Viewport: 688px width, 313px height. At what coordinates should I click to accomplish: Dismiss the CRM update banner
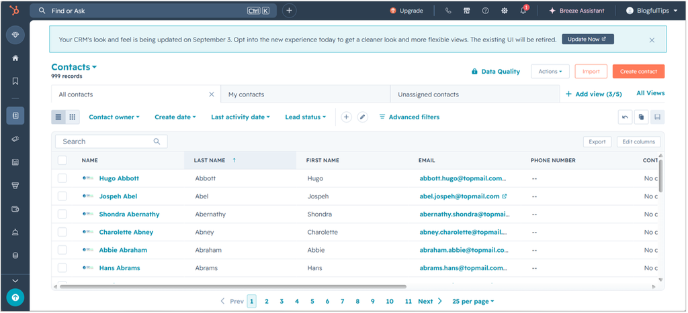[x=652, y=40]
